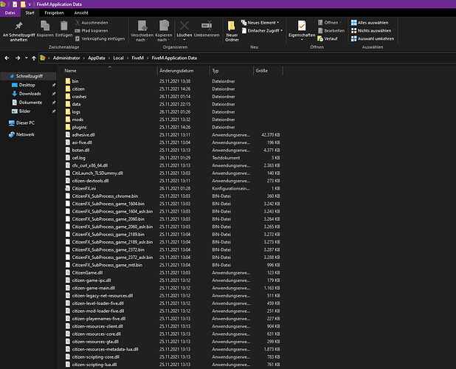Open Dokumente in the navigation pane

click(x=30, y=103)
